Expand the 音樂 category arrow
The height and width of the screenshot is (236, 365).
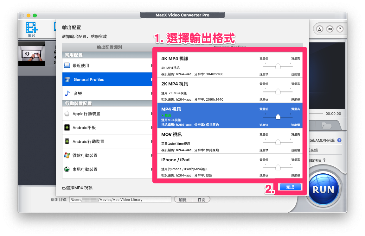[x=152, y=93]
